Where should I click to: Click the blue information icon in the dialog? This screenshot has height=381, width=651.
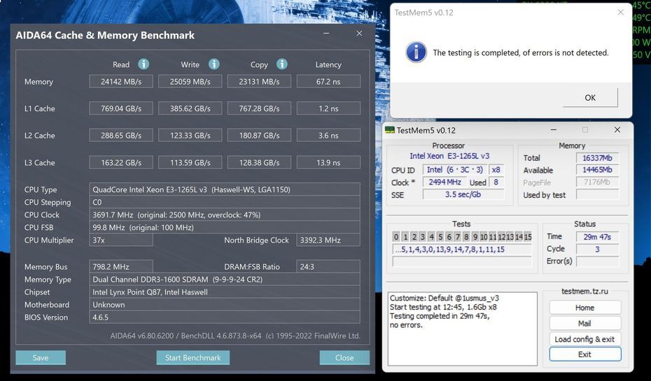pos(416,52)
